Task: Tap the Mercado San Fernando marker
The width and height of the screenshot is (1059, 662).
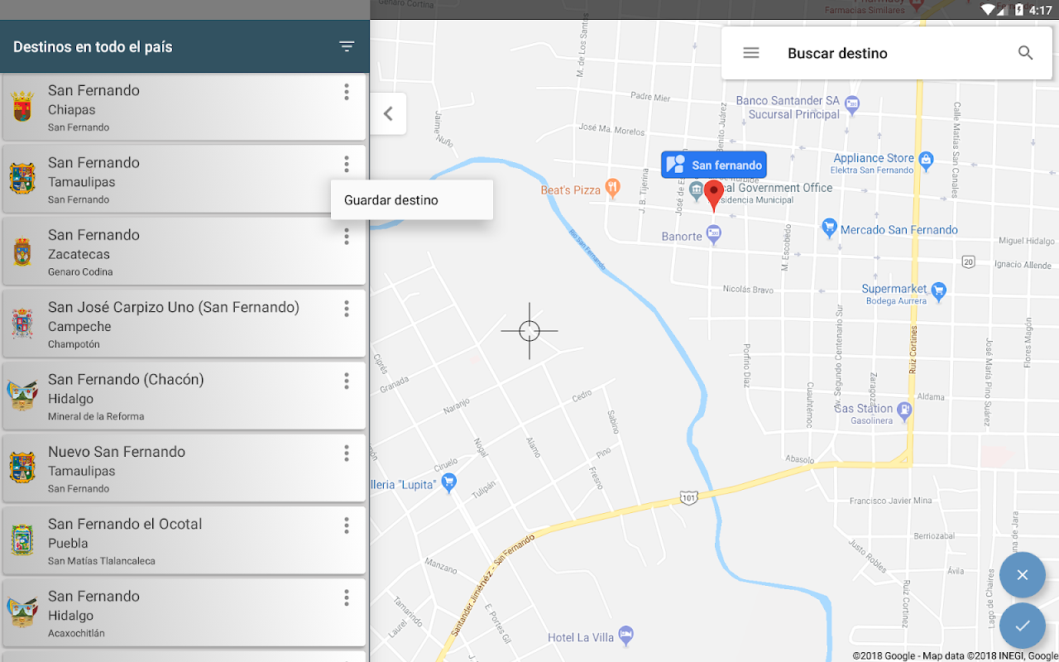Action: click(x=829, y=228)
